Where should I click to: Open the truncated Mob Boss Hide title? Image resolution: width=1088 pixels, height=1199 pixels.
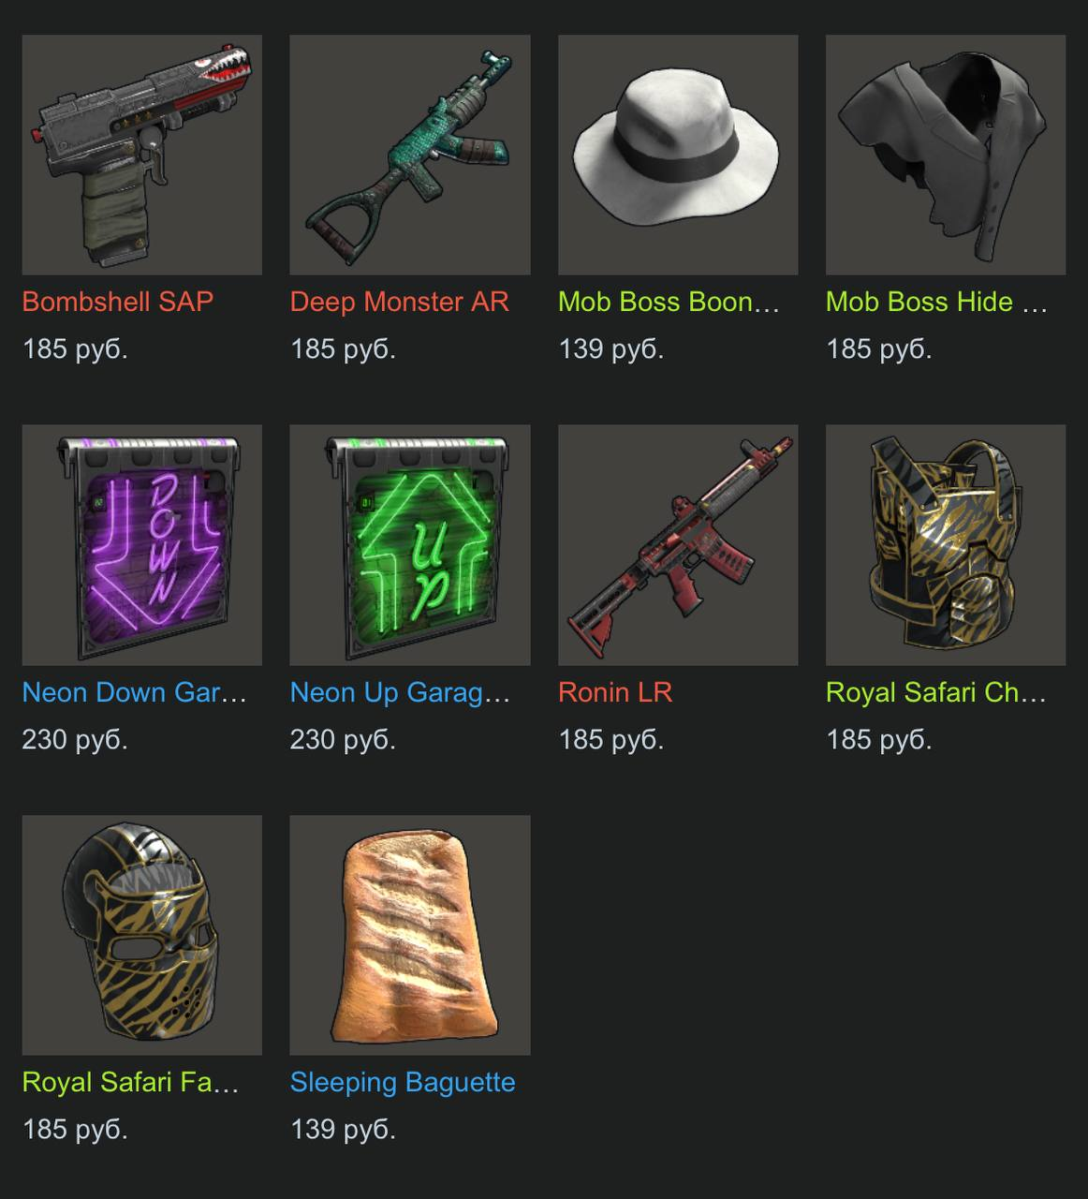coord(936,302)
